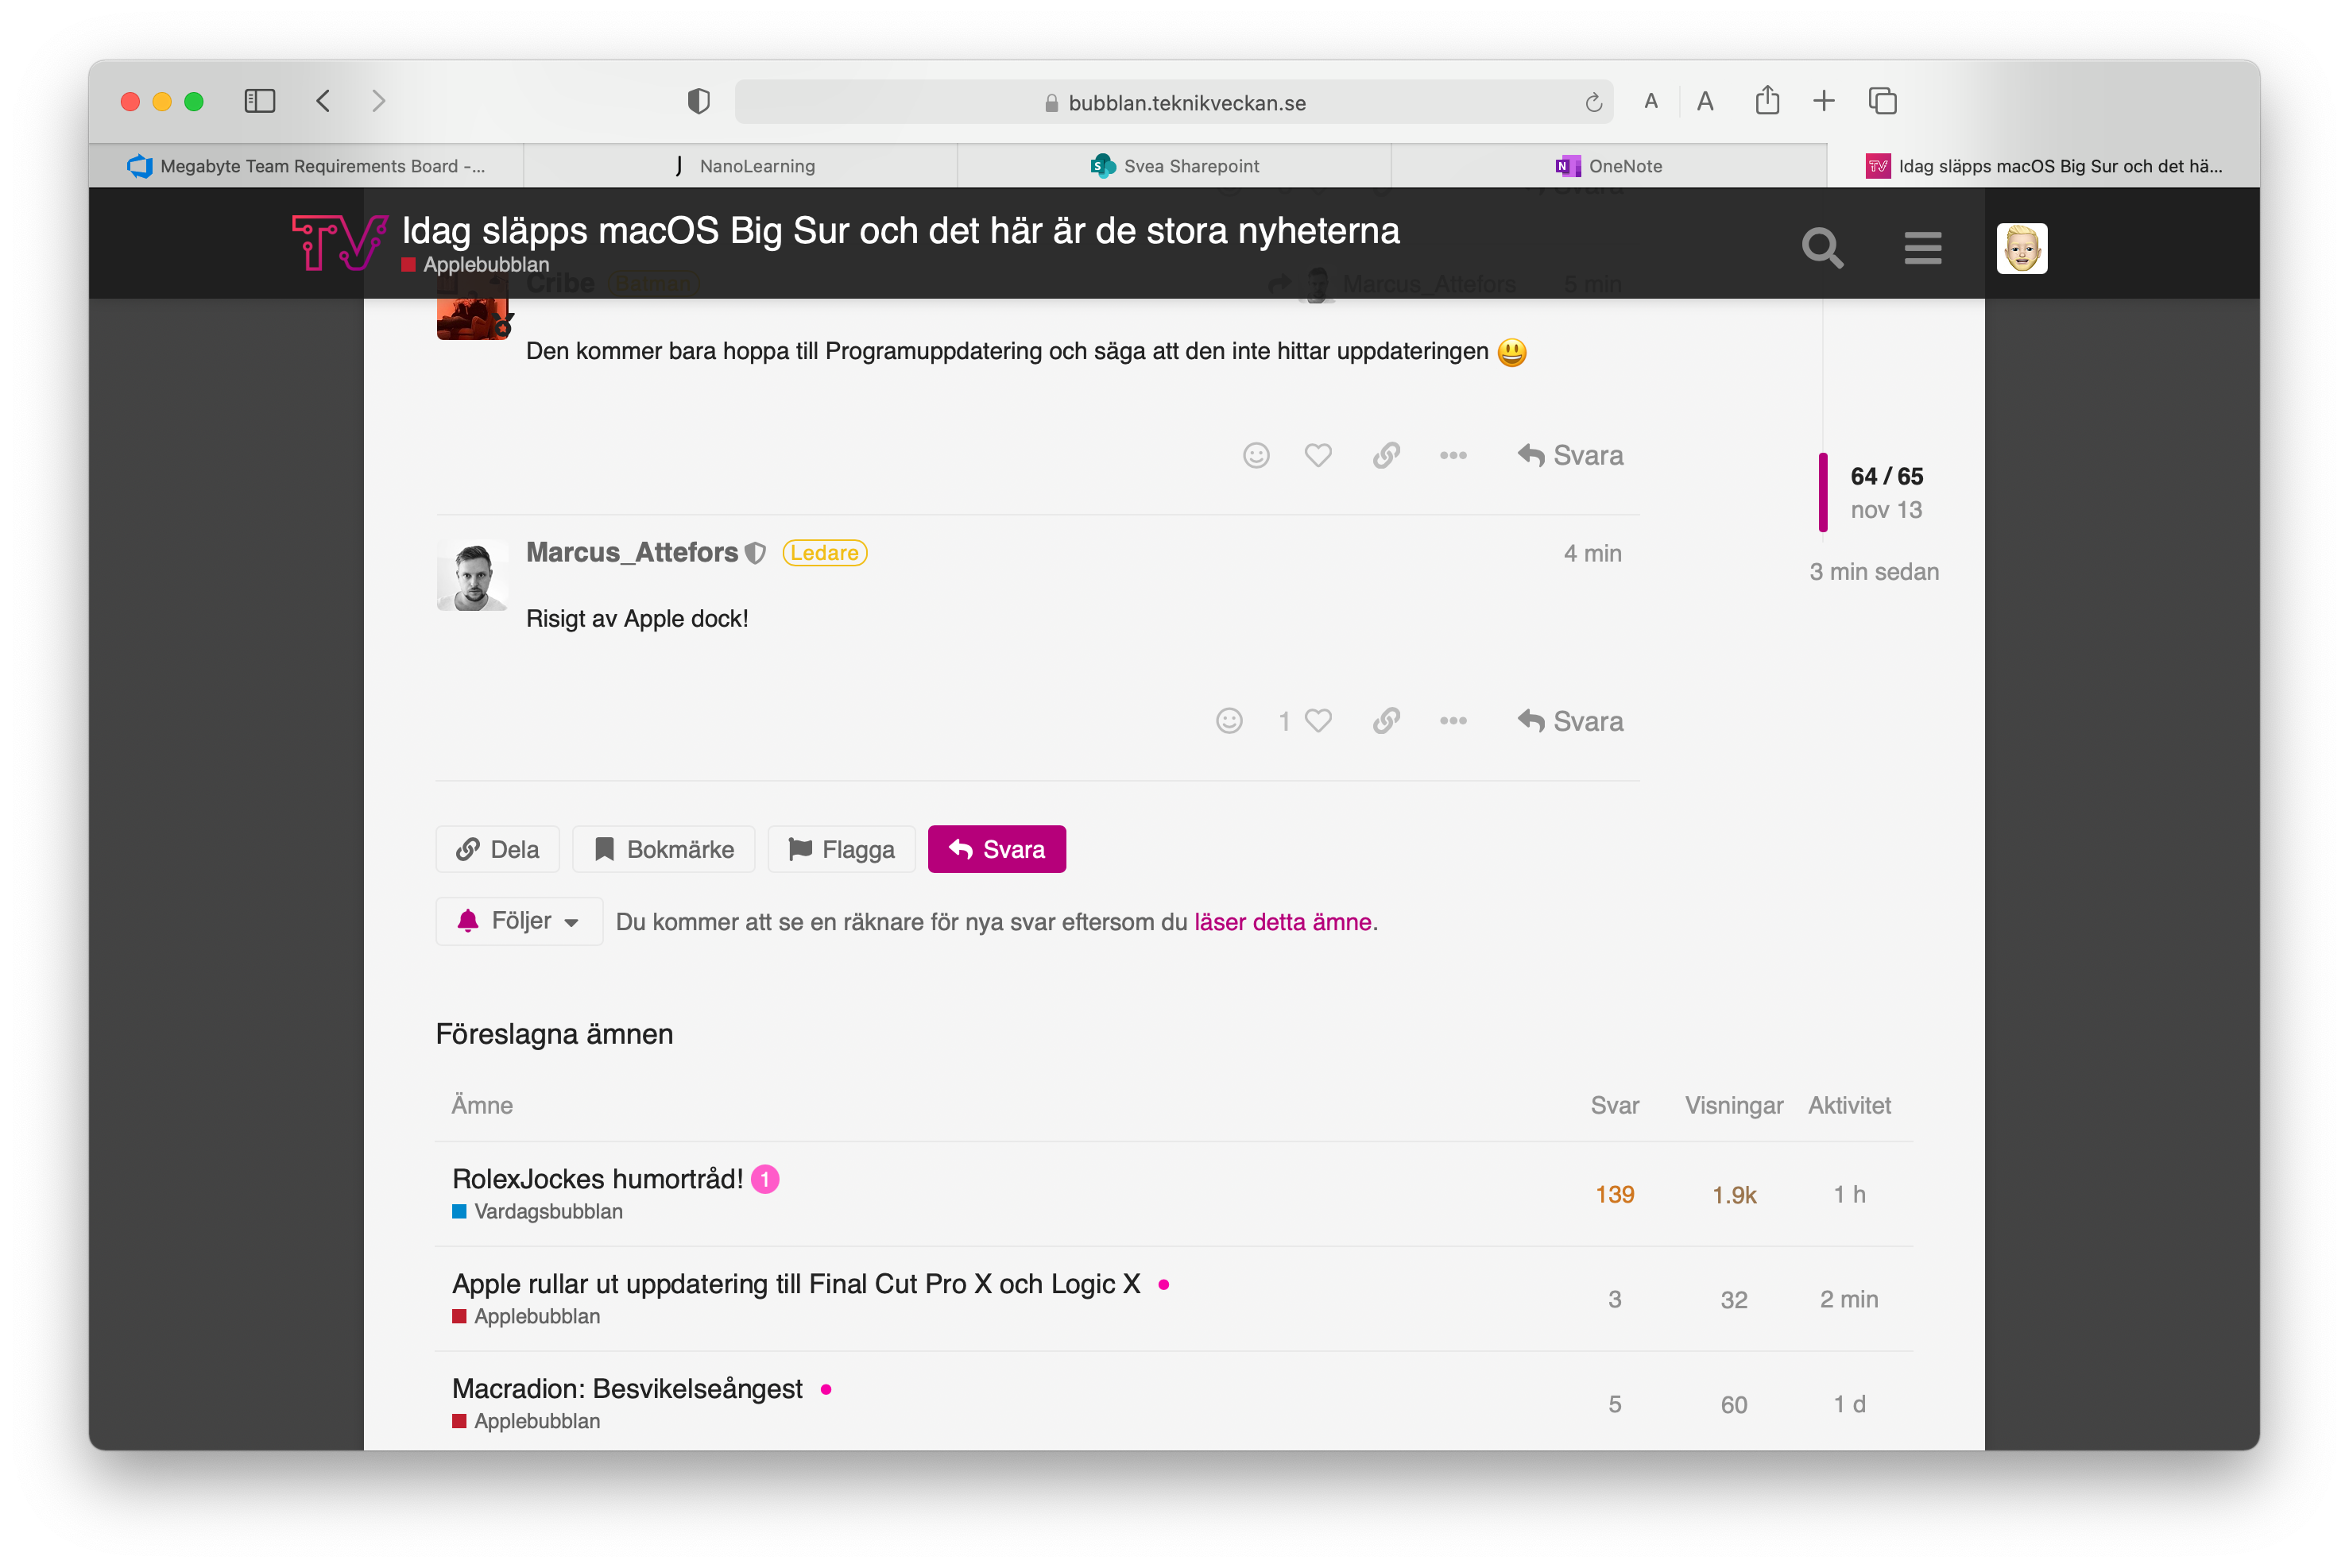Open the Vardagsbubblan category
The height and width of the screenshot is (1568, 2349).
tap(537, 1212)
